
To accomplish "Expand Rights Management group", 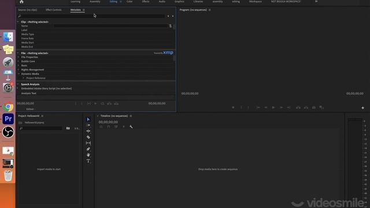I will pyautogui.click(x=18, y=70).
